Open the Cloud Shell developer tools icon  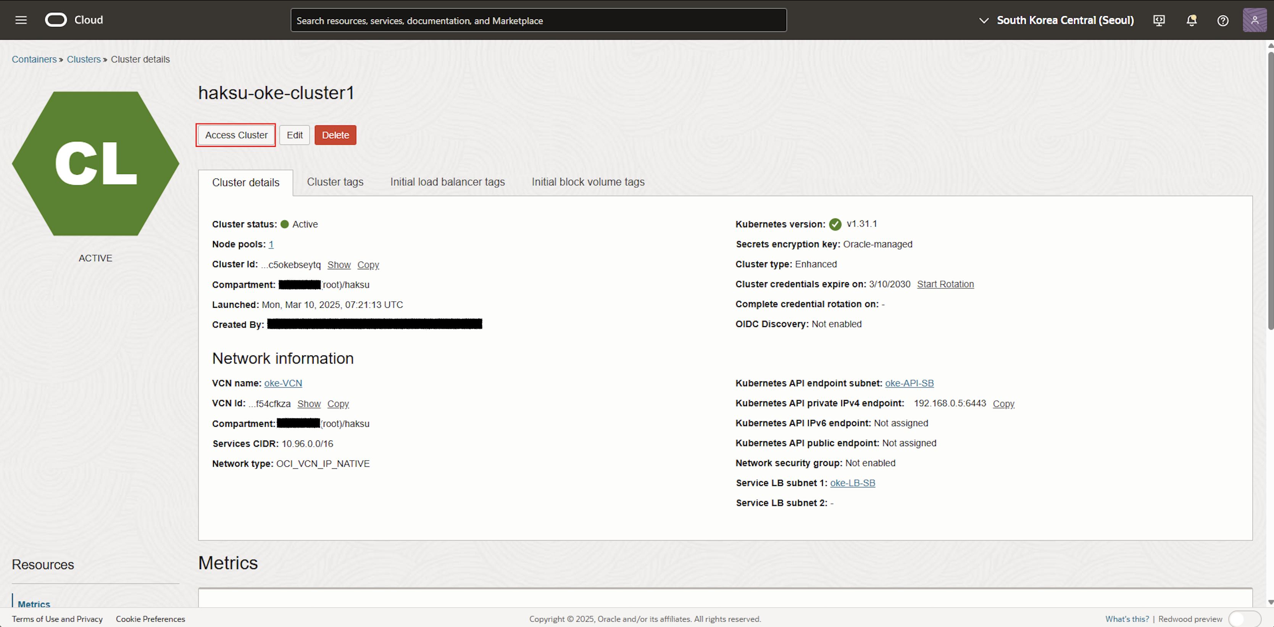tap(1159, 20)
